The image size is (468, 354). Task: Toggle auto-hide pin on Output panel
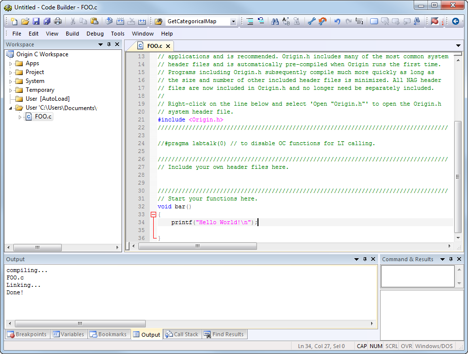pyautogui.click(x=365, y=259)
